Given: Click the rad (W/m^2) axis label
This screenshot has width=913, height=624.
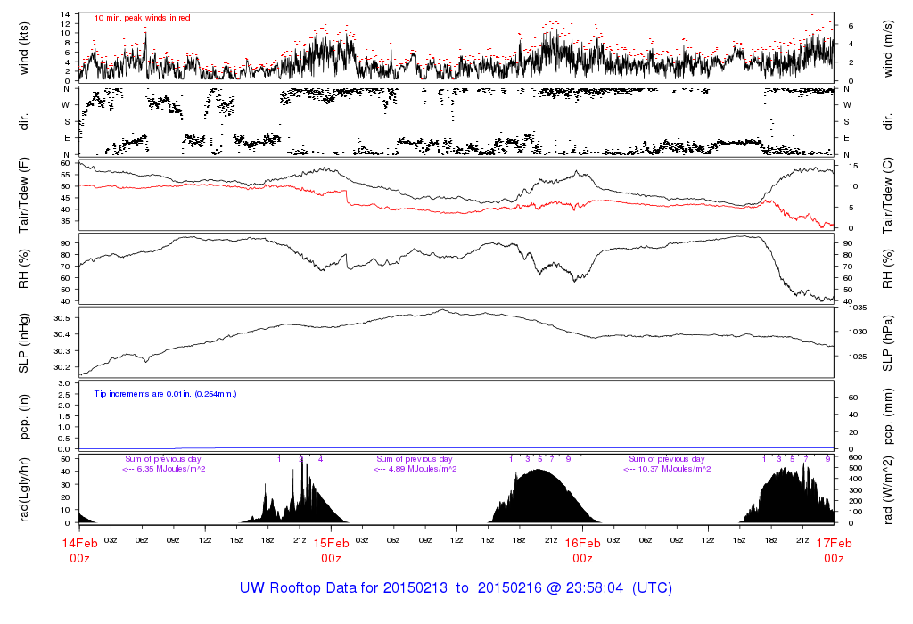Looking at the screenshot, I should pyautogui.click(x=888, y=489).
